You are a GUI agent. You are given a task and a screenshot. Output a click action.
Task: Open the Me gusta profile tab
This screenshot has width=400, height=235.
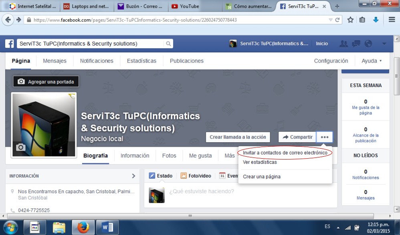(200, 156)
